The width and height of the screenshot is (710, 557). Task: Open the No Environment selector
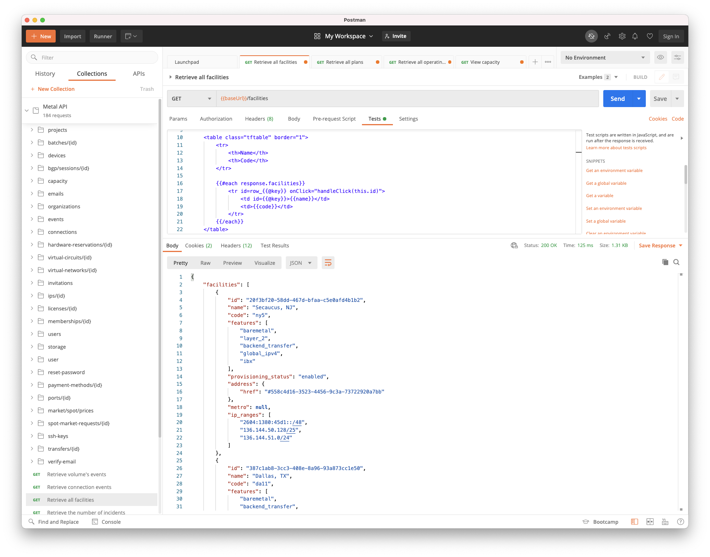point(605,57)
